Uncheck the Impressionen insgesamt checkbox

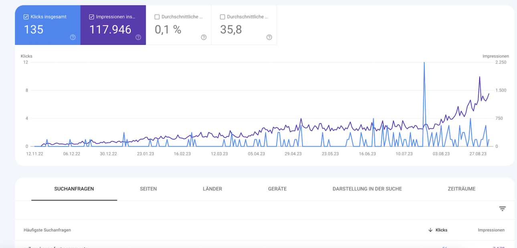tap(91, 17)
